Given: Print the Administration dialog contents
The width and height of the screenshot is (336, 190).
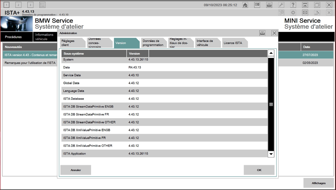Looking at the screenshot, I should tap(262, 33).
